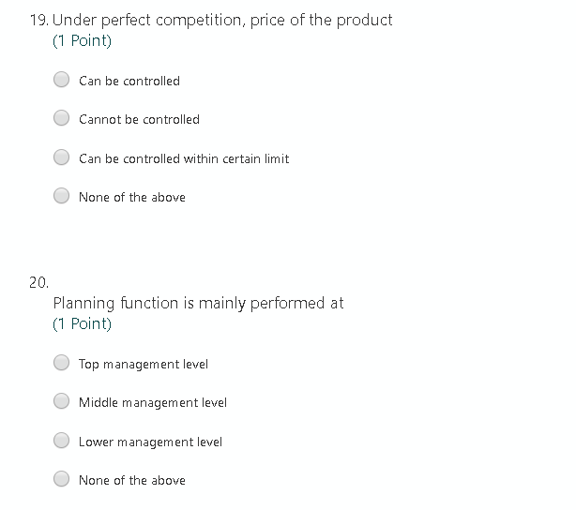Screen dimensions: 576x510
Task: Select the 'Can be controlled' radio button
Action: pos(61,80)
